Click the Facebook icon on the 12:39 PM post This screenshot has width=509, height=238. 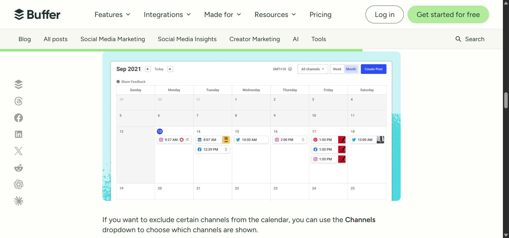coord(200,150)
